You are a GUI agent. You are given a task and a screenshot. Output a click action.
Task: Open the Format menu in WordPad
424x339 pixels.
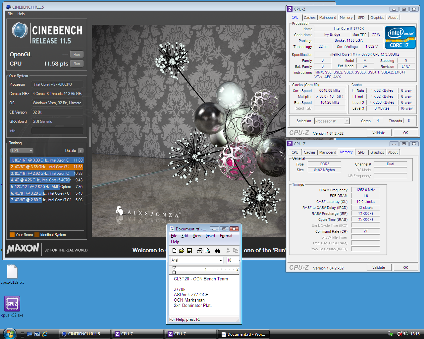tap(226, 236)
